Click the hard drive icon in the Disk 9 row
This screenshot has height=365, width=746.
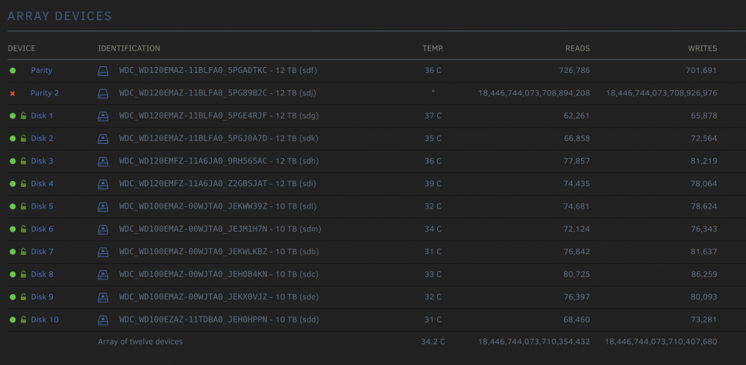[103, 297]
